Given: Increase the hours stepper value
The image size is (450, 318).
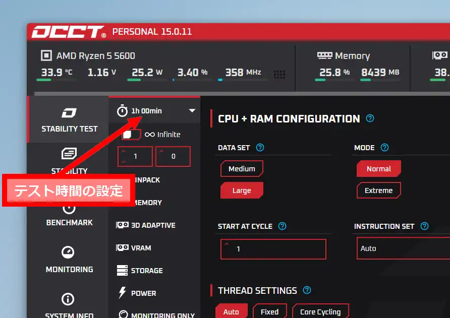Looking at the screenshot, I should coord(124,151).
